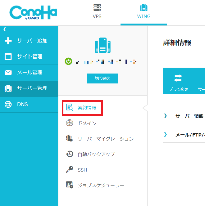Switch to the VPS tab
The height and width of the screenshot is (206, 205).
coord(97,12)
